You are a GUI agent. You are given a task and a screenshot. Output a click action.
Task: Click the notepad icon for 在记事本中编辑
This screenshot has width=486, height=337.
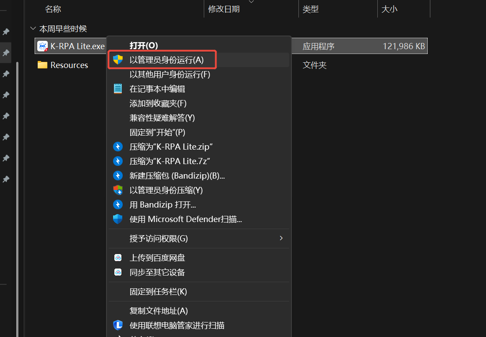coord(118,89)
